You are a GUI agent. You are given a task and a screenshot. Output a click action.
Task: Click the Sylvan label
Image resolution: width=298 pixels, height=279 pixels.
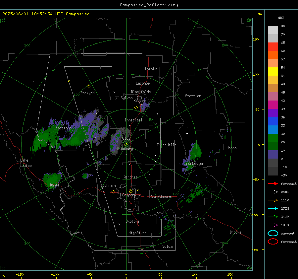[x=126, y=98]
